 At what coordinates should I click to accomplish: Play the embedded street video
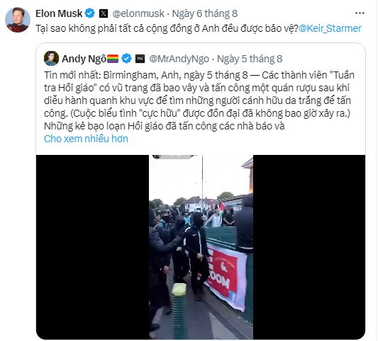(201, 247)
